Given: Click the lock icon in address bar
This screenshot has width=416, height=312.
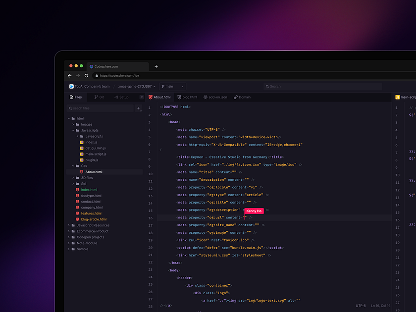Looking at the screenshot, I should pyautogui.click(x=97, y=76).
